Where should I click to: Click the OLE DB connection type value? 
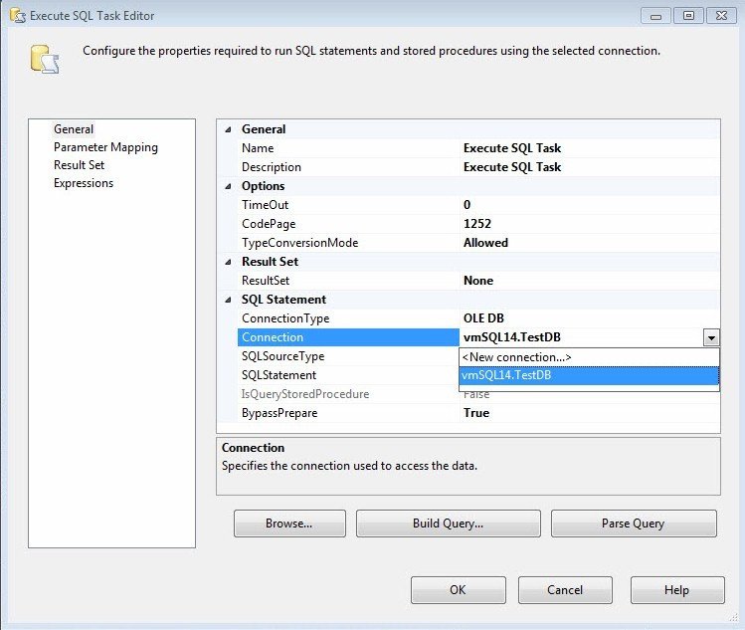click(x=589, y=318)
